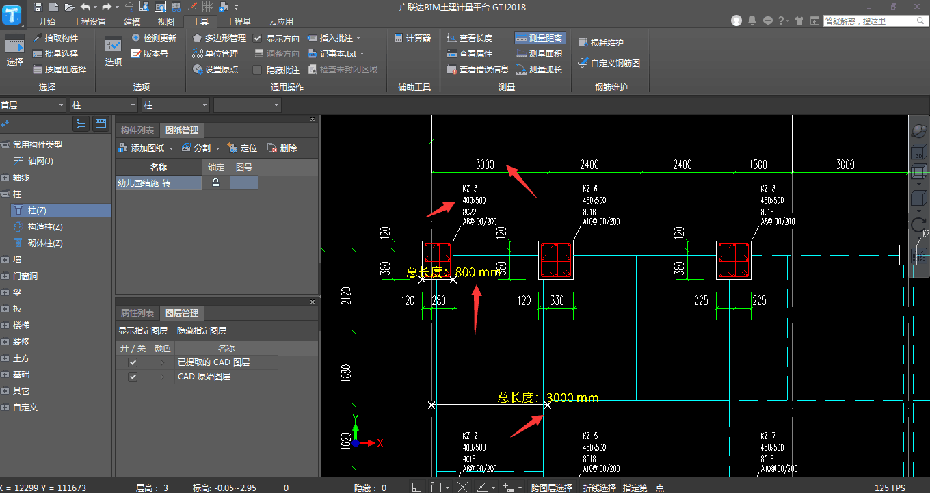Switch to the 建模 ribbon tab

132,21
